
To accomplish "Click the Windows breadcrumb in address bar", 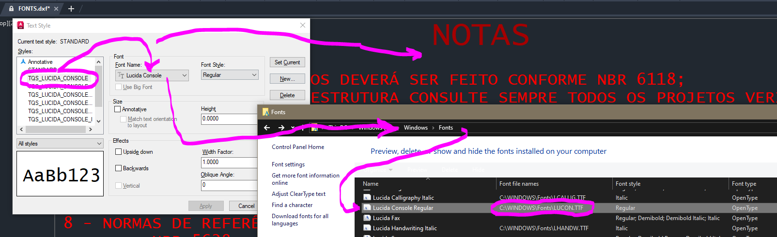I will 416,128.
